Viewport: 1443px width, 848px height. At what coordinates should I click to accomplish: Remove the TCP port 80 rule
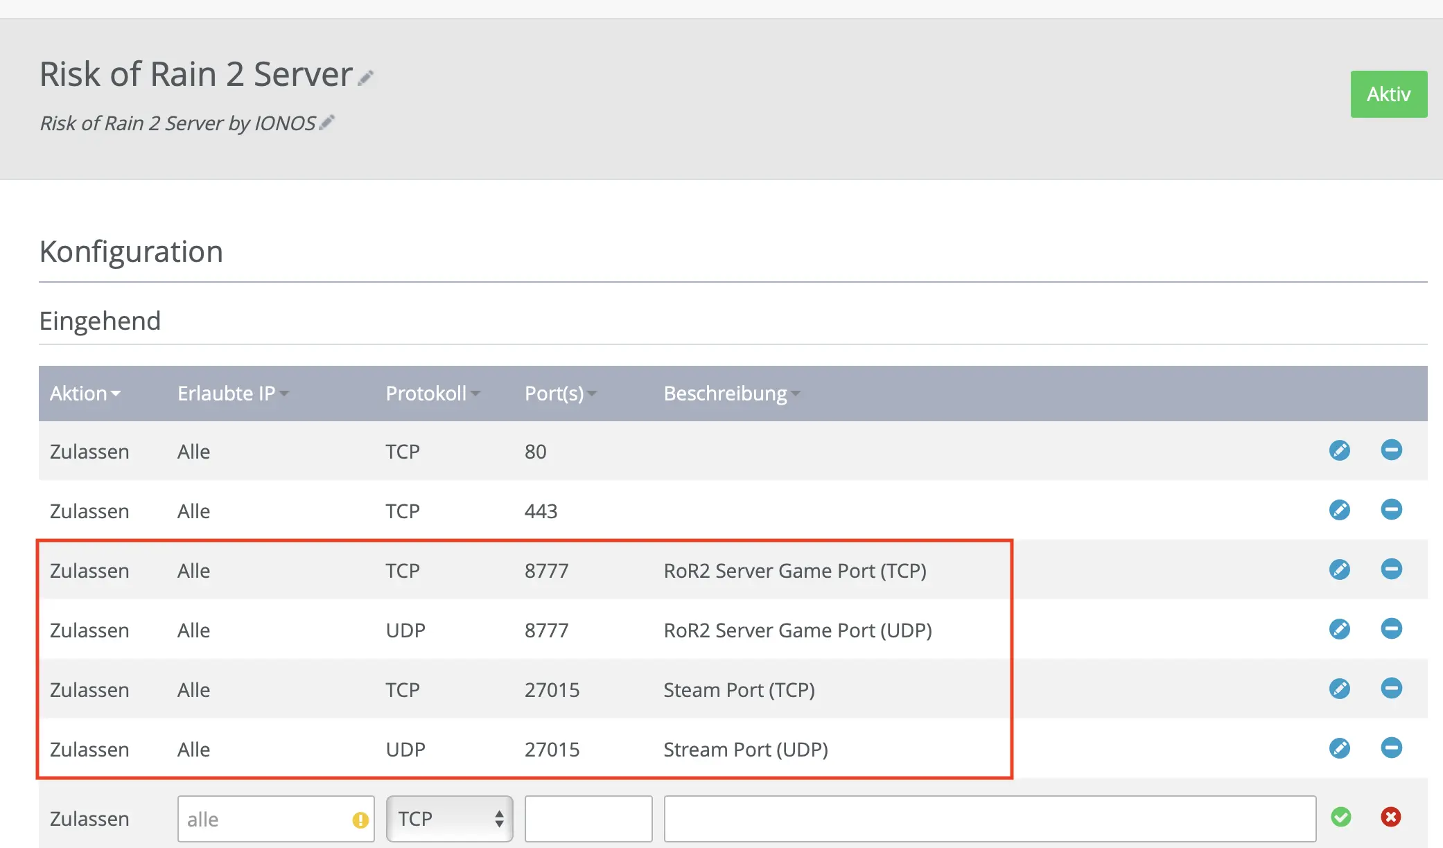(x=1391, y=450)
